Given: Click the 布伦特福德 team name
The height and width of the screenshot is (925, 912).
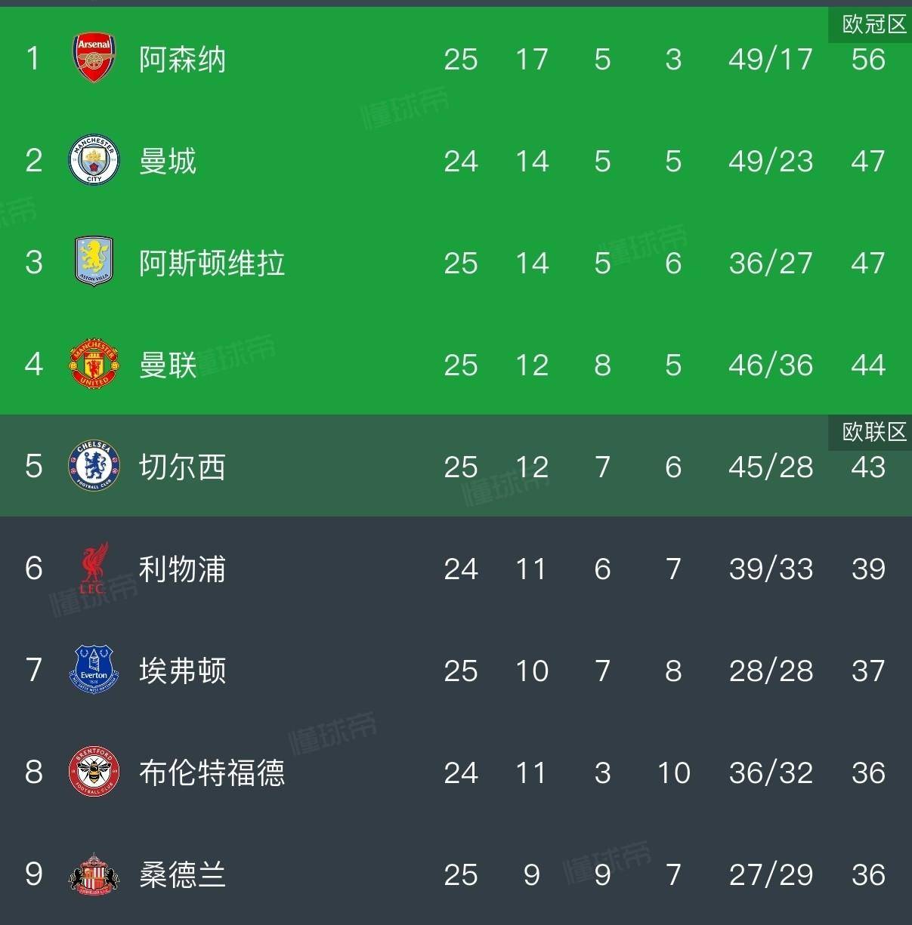Looking at the screenshot, I should click(212, 772).
